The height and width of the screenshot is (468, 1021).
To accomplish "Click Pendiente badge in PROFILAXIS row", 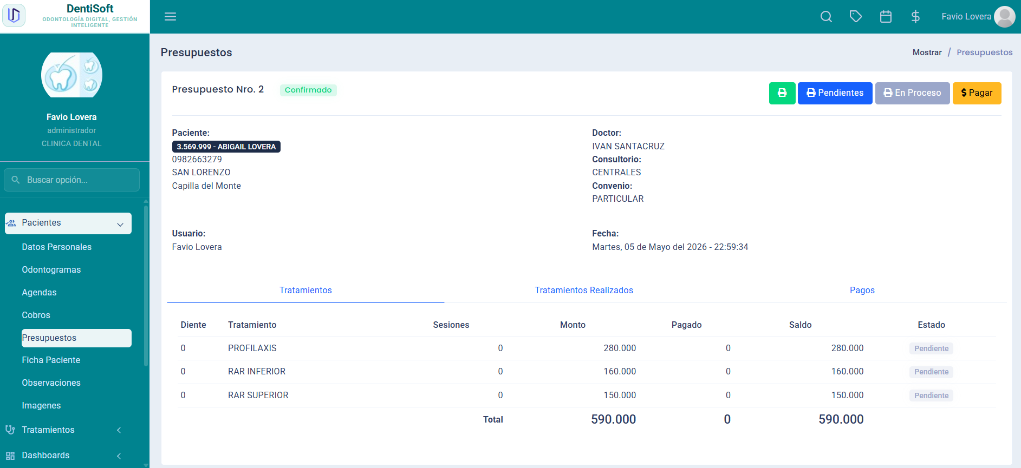I will point(931,348).
